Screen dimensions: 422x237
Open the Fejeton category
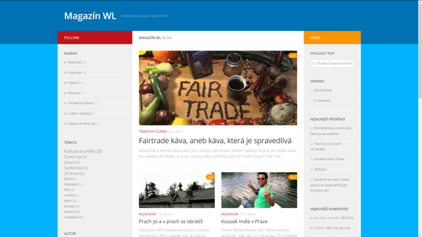[74, 83]
